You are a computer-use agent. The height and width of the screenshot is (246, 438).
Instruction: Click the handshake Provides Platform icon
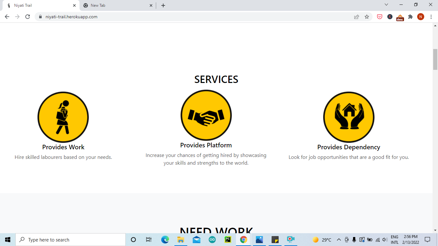[x=206, y=115]
